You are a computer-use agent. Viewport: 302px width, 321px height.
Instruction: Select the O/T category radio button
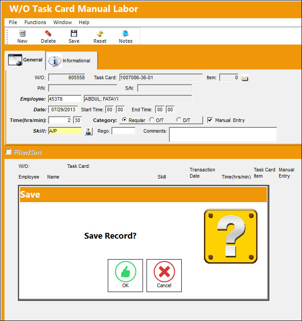(x=151, y=120)
